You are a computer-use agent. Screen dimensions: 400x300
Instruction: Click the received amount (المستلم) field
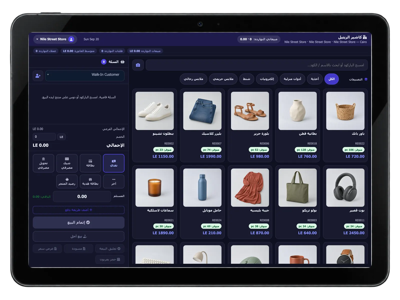(82, 196)
